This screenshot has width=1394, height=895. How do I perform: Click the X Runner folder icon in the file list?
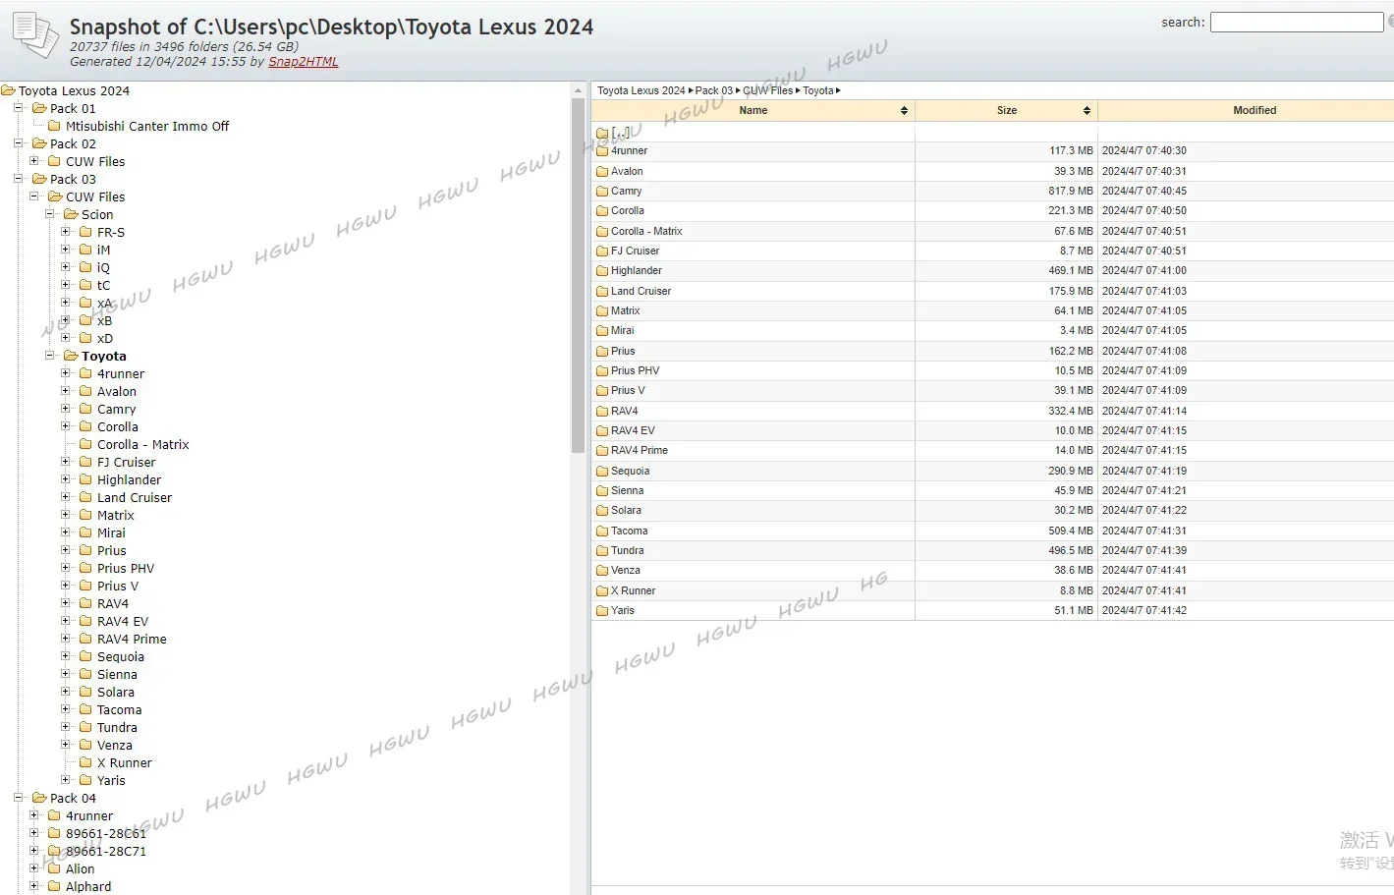(602, 590)
